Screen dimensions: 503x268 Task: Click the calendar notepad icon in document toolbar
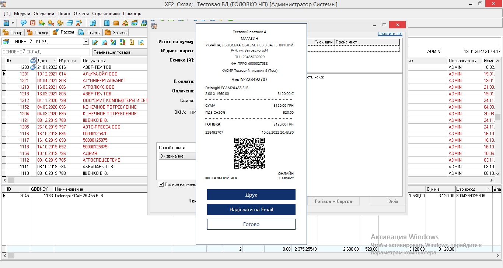coord(132,42)
